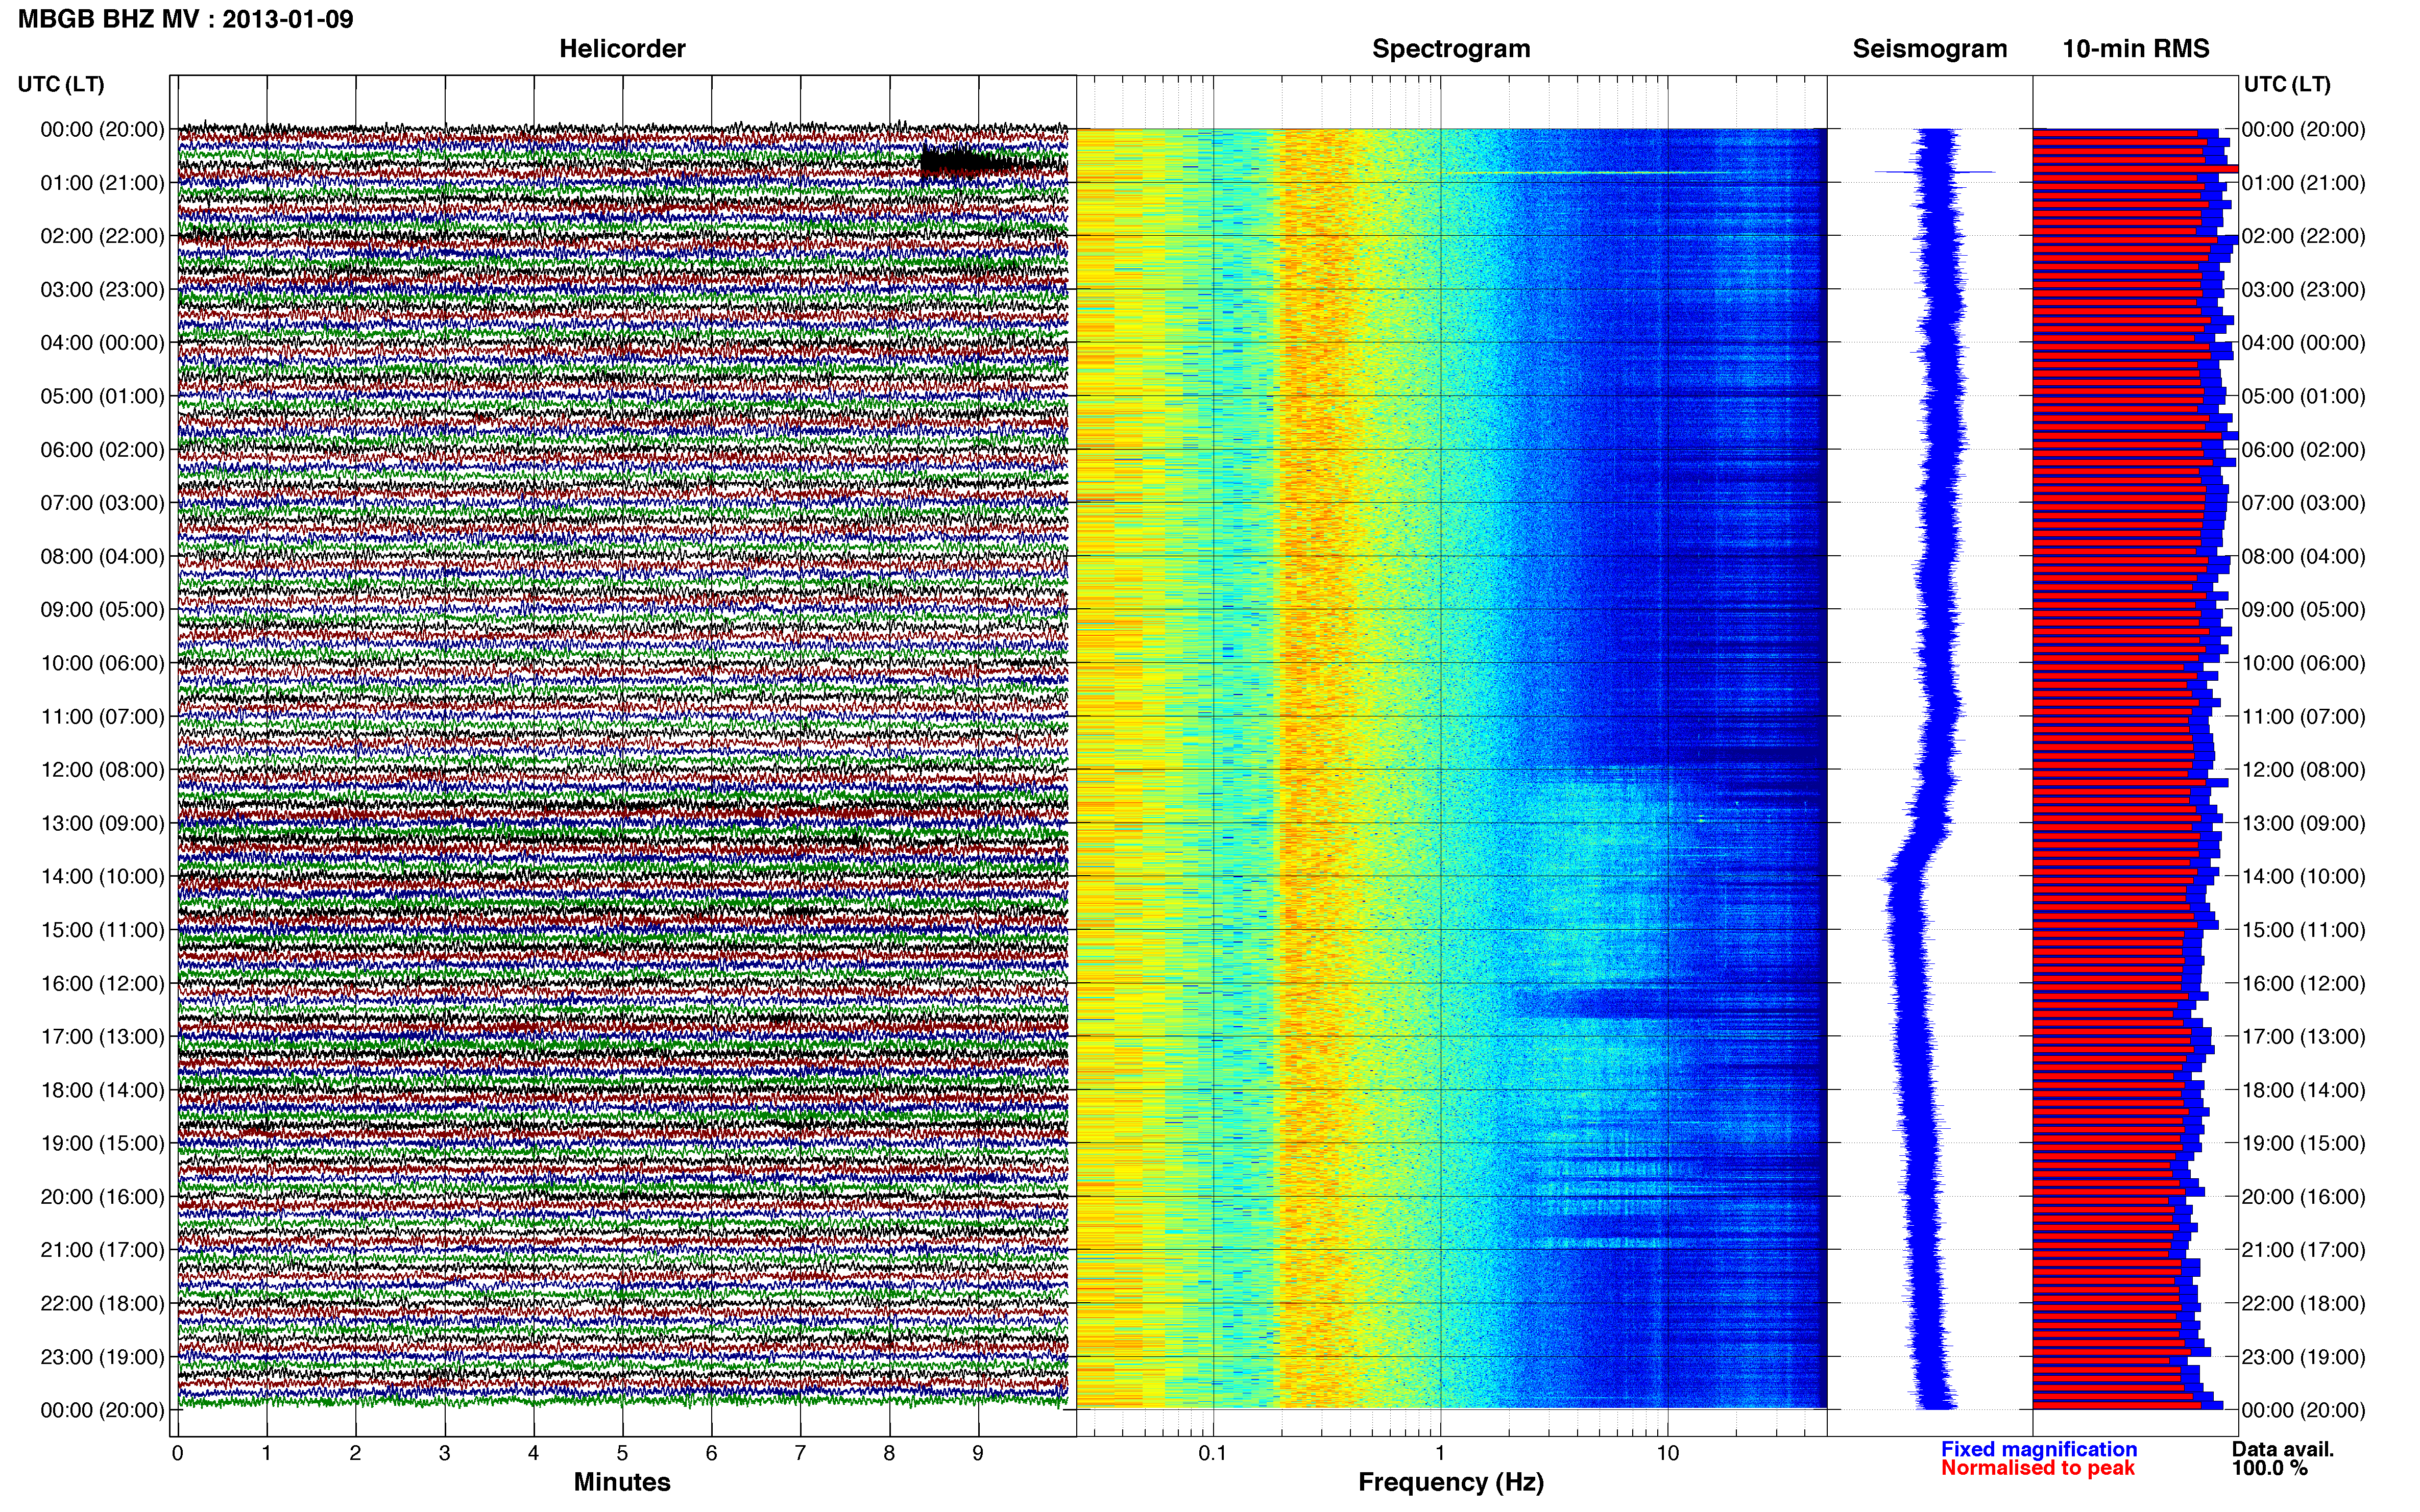Click the 100.0 % availability value
This screenshot has width=2420, height=1512.
[x=2270, y=1468]
